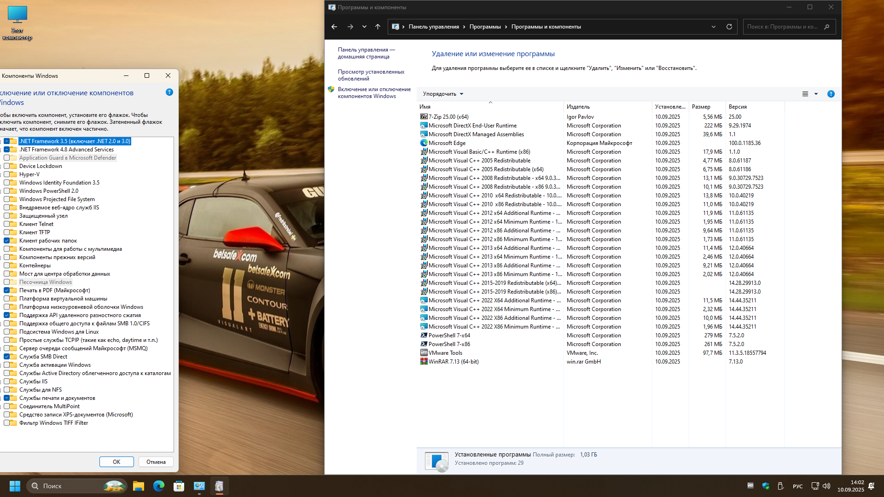884x497 pixels.
Task: Sort programs by the Версия column
Action: tap(755, 107)
